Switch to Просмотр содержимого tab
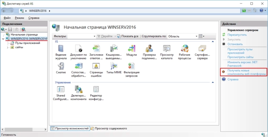This screenshot has height=137, width=268. 109,129
